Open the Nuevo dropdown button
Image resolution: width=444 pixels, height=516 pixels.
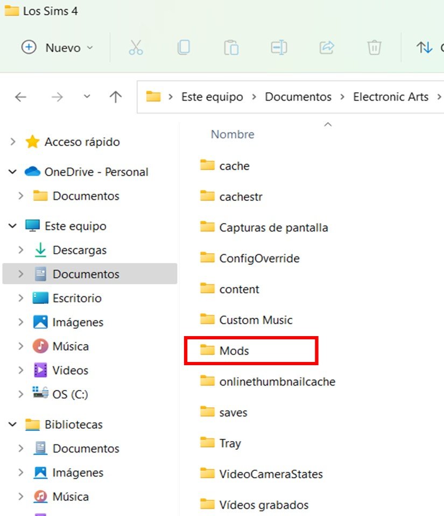coord(57,48)
